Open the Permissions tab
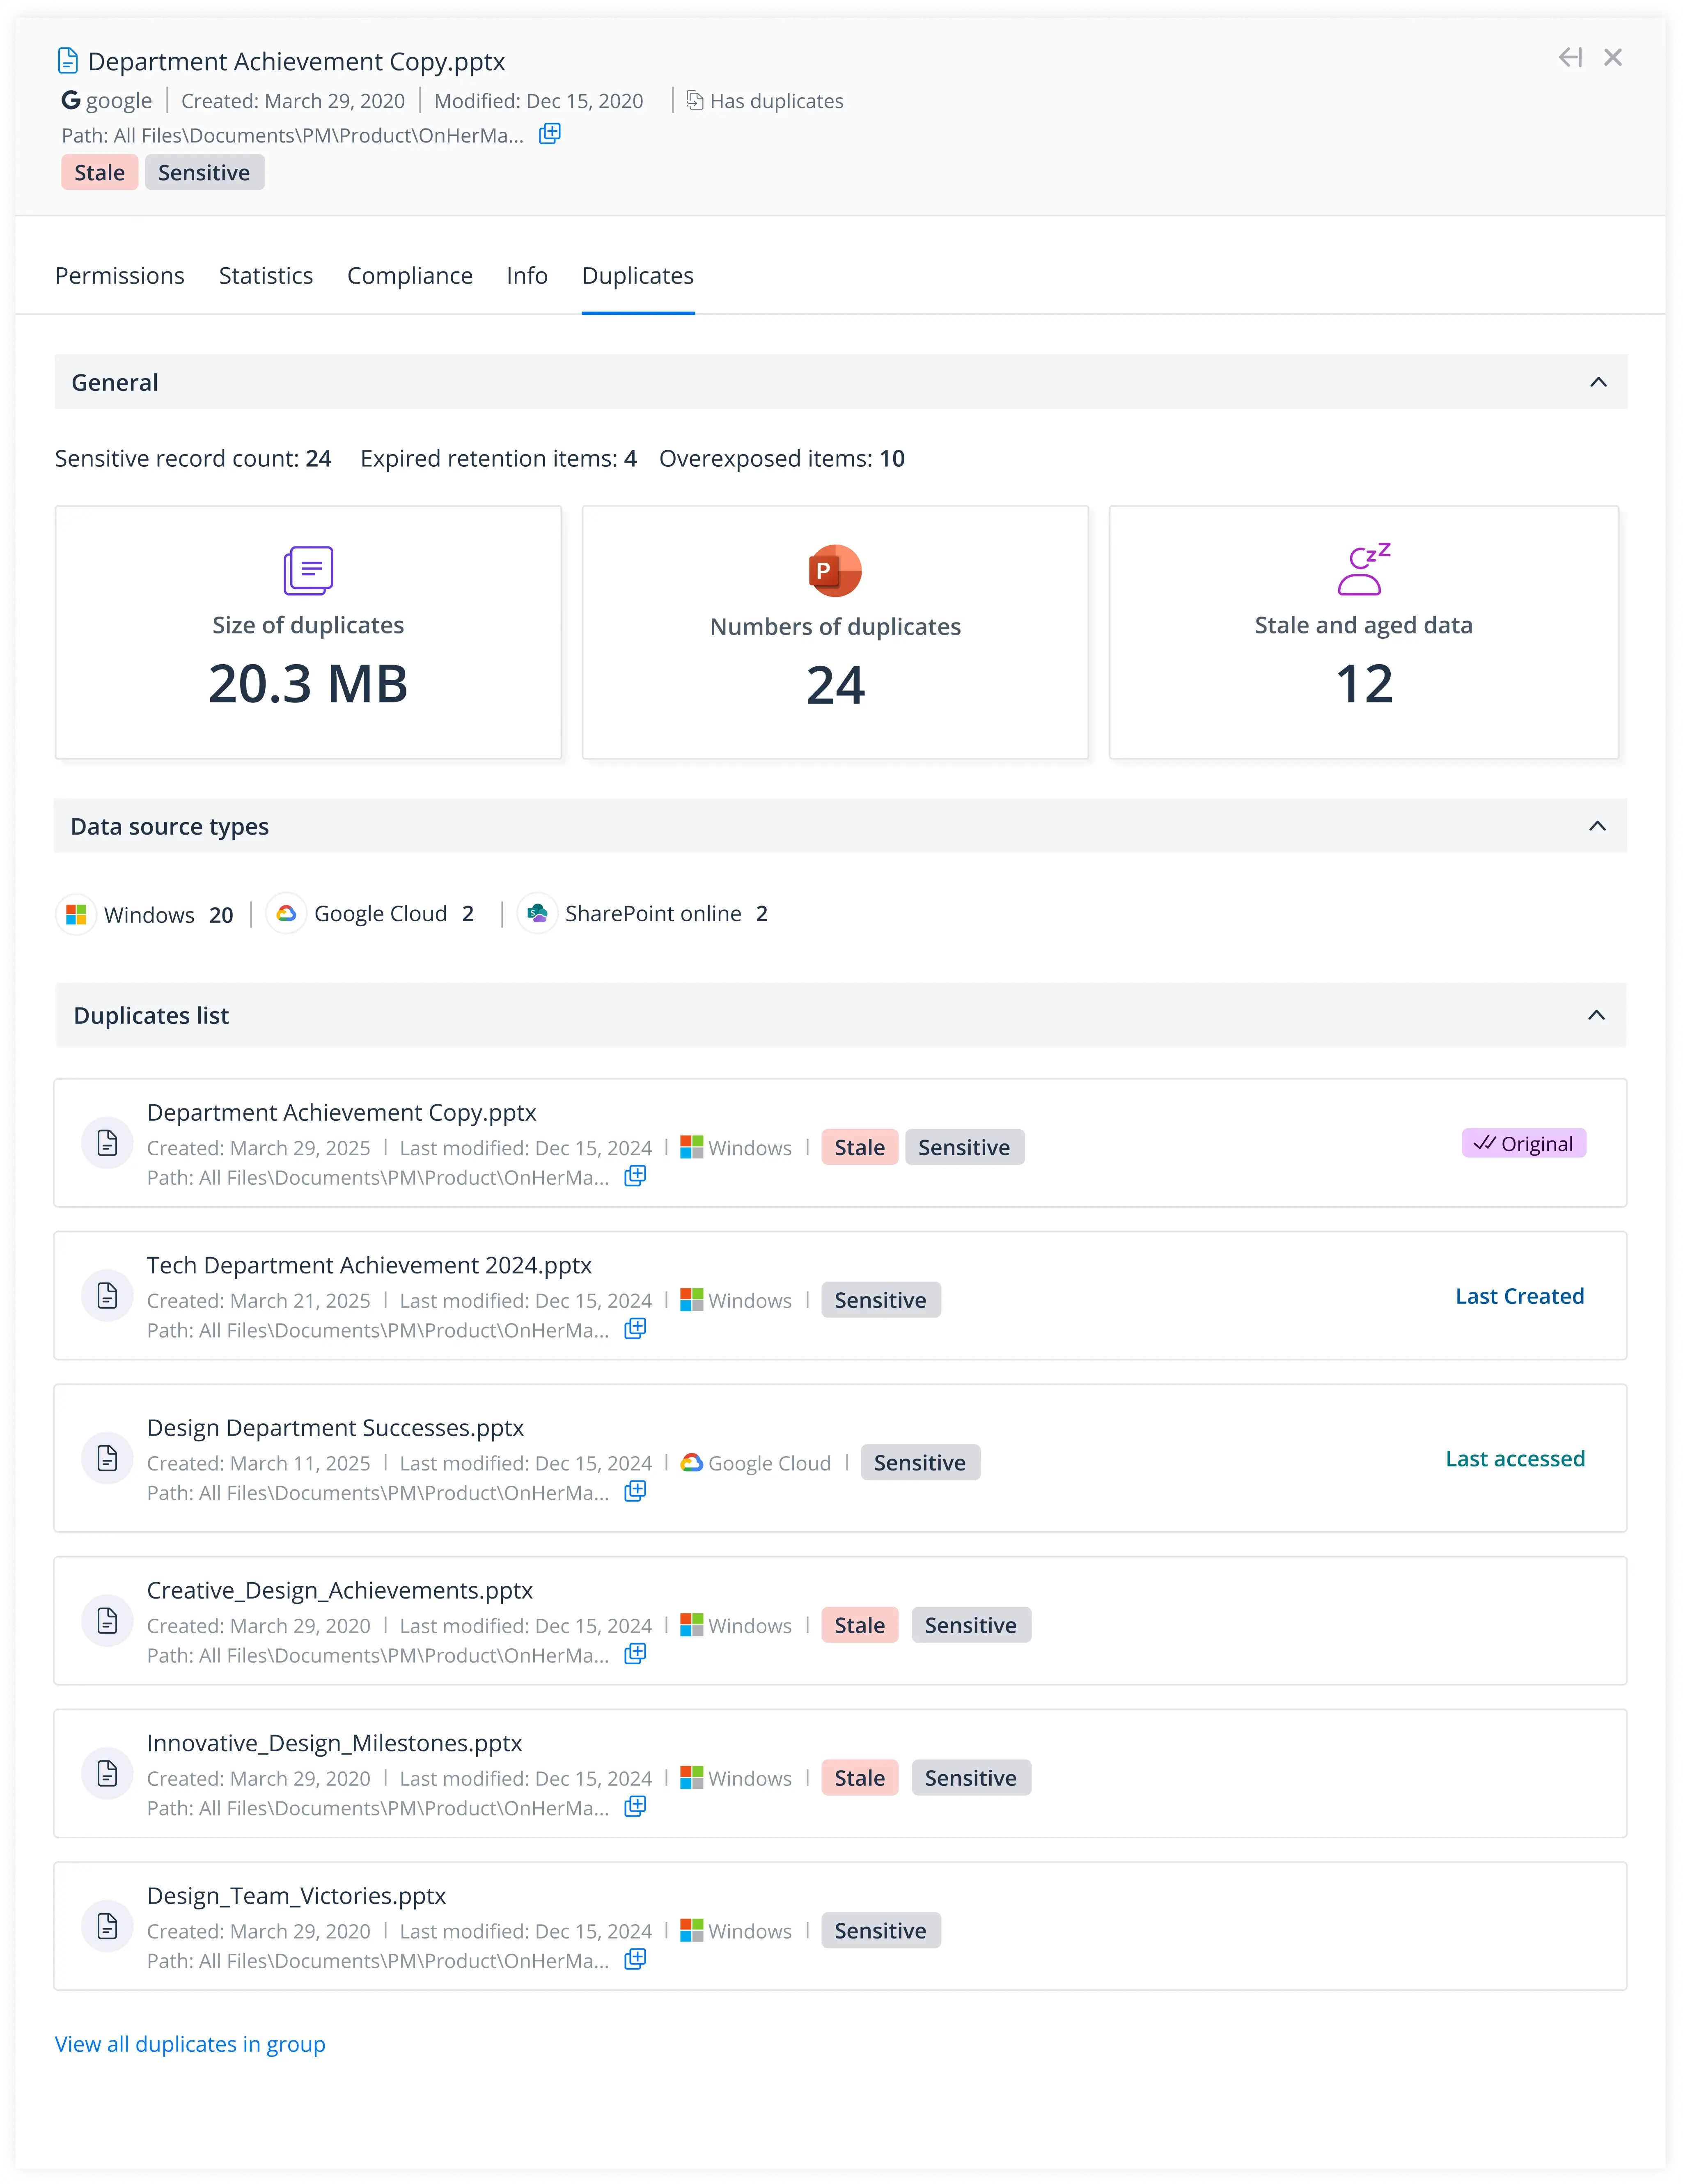 (120, 276)
